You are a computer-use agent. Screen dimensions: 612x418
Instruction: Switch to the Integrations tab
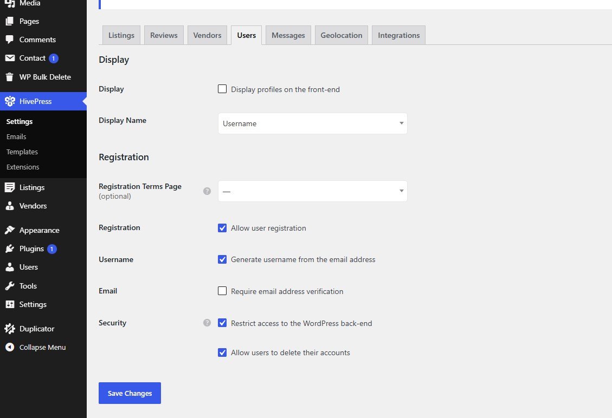point(399,35)
